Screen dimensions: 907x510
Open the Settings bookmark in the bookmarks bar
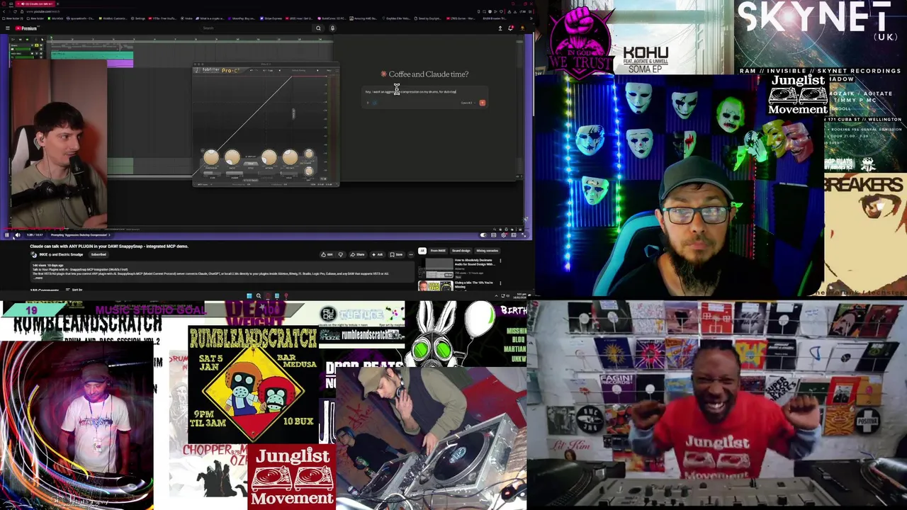[138, 18]
